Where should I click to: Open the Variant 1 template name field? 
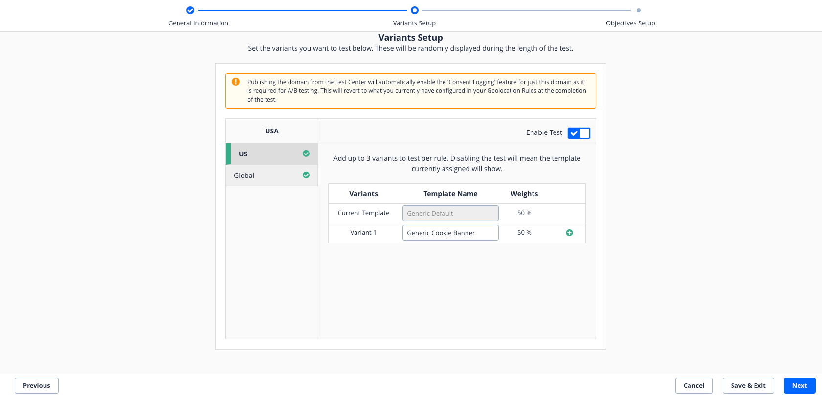[x=450, y=233]
